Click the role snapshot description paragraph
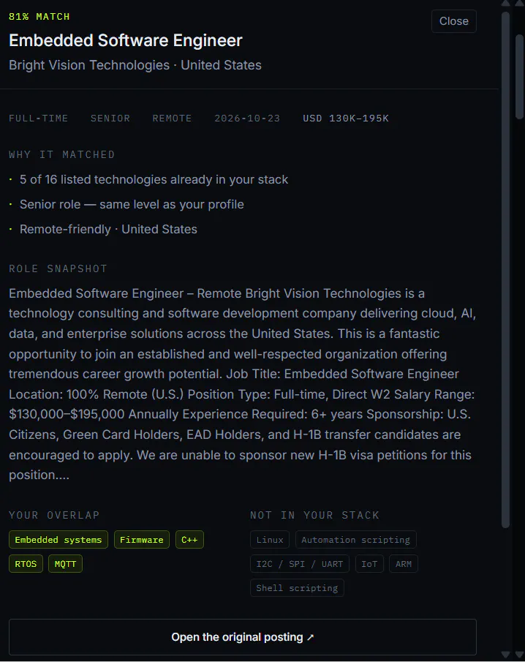The height and width of the screenshot is (662, 525). (243, 384)
